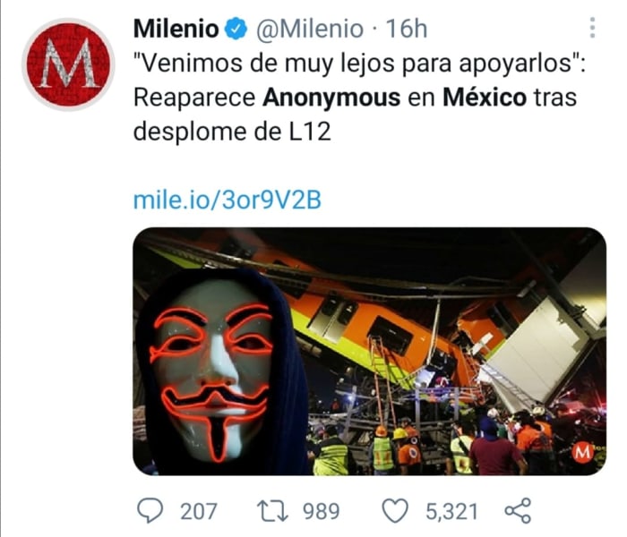This screenshot has height=537, width=627.
Task: Click the bold word Anonymous in tweet text
Action: (x=331, y=97)
